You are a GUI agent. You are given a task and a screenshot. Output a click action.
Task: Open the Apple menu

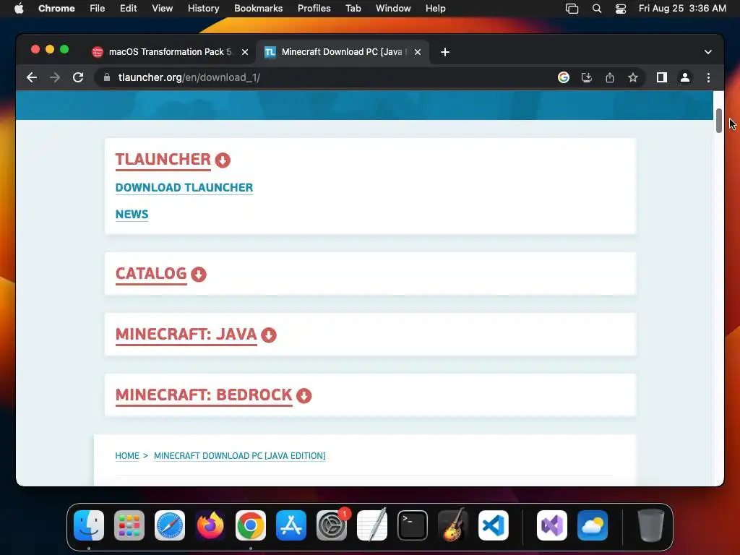click(x=19, y=9)
